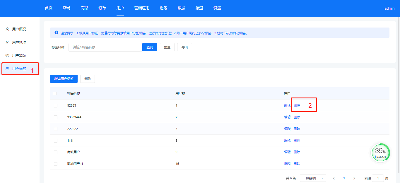Click the 新增用户标签 button
Viewport: 400px width, 183px height.
[x=64, y=79]
